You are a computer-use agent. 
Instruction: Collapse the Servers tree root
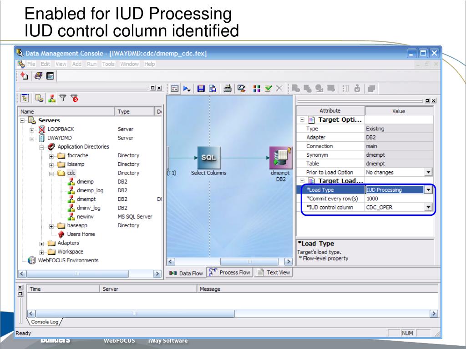coord(22,120)
